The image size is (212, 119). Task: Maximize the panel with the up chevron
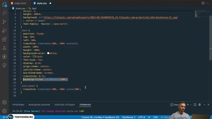point(204,104)
